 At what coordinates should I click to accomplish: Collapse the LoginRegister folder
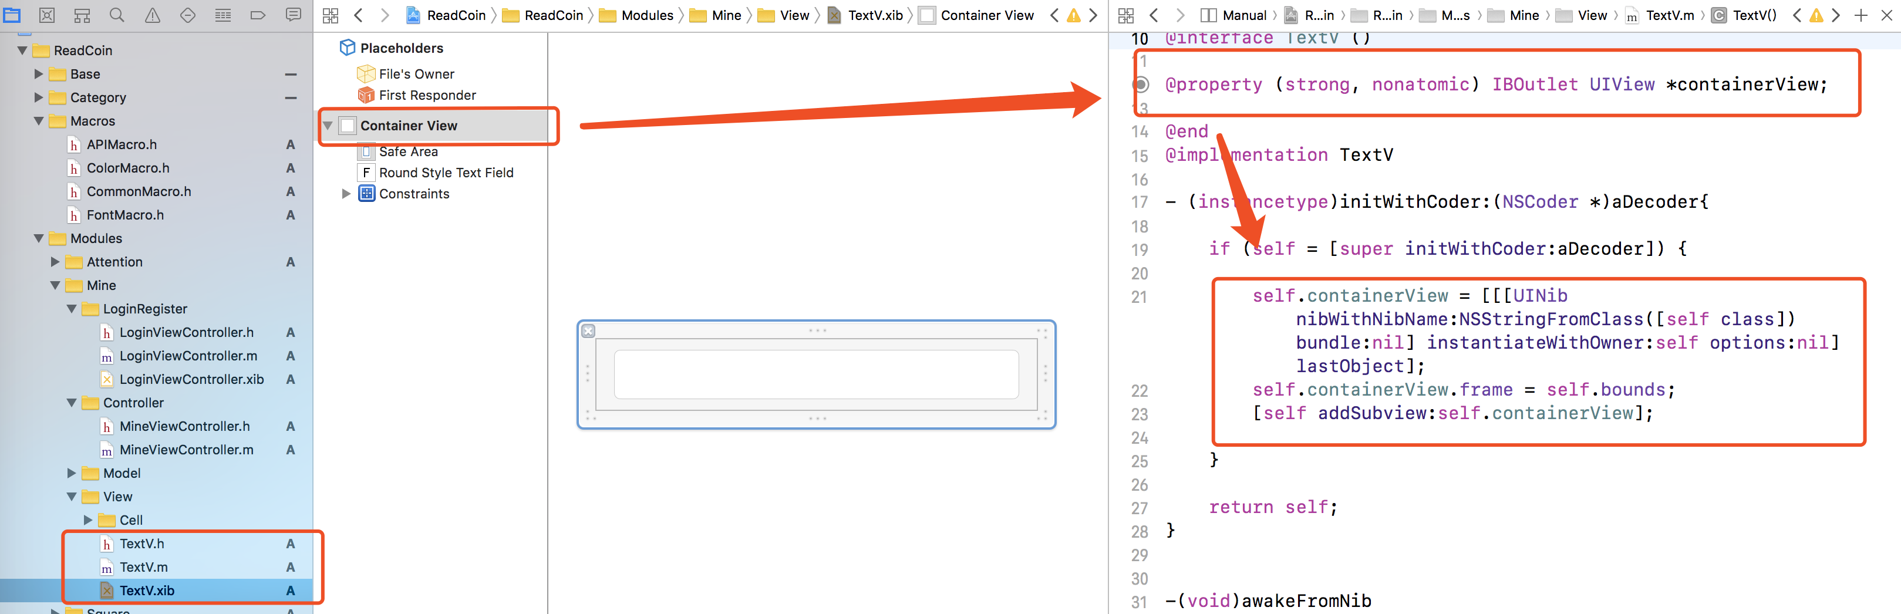(x=72, y=309)
